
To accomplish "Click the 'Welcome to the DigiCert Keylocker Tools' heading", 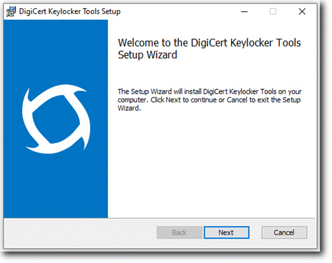I will [209, 49].
